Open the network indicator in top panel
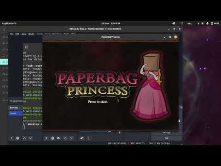The width and height of the screenshot is (221, 166). (x=198, y=24)
